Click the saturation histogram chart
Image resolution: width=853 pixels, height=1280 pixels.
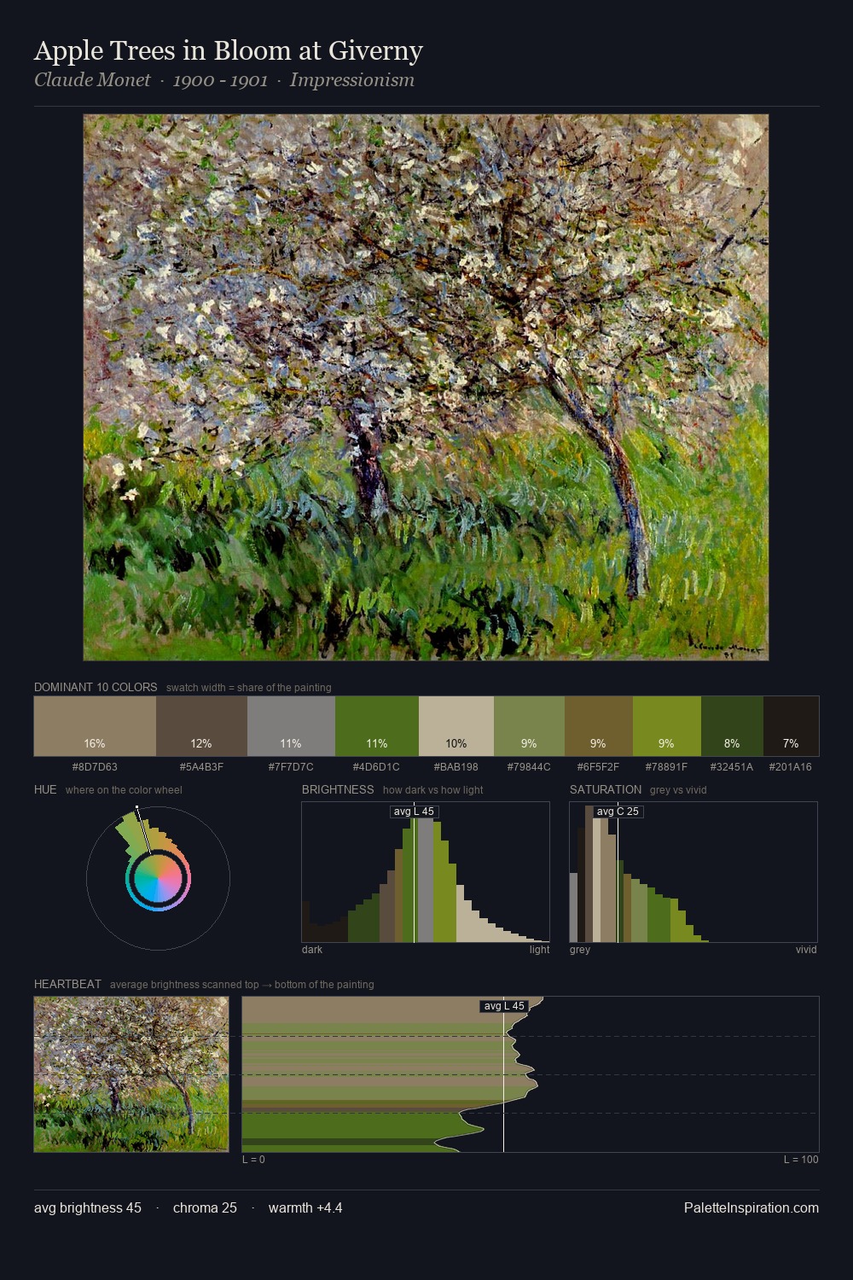pos(693,872)
